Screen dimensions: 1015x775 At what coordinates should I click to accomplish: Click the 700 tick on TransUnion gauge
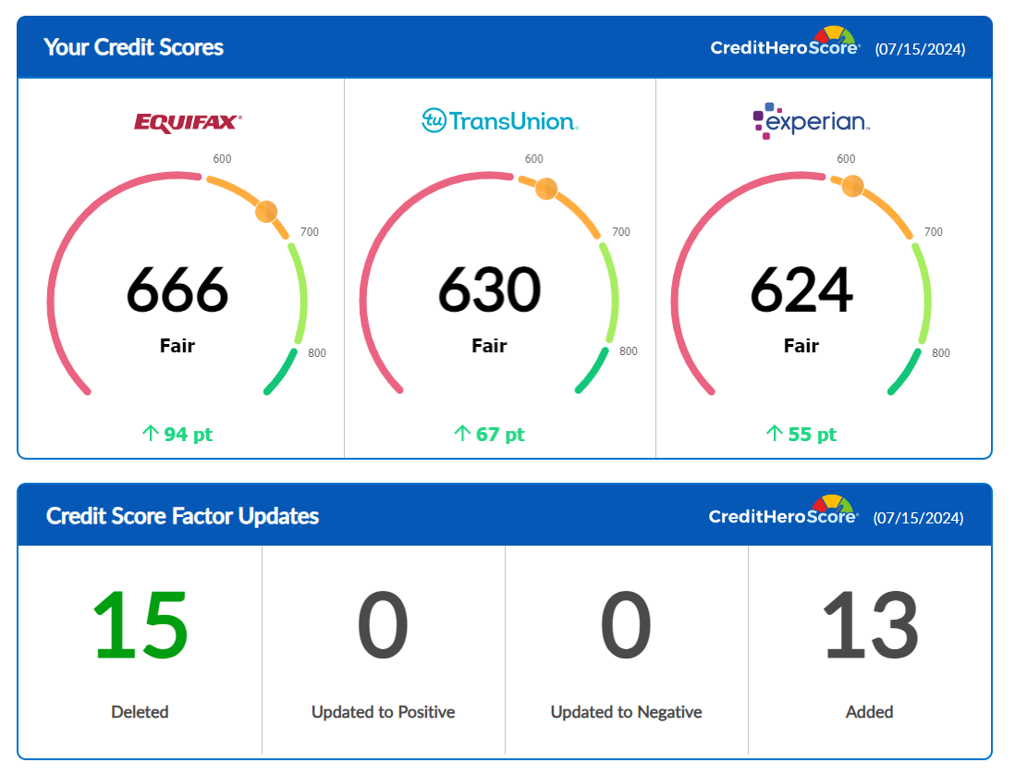click(621, 232)
